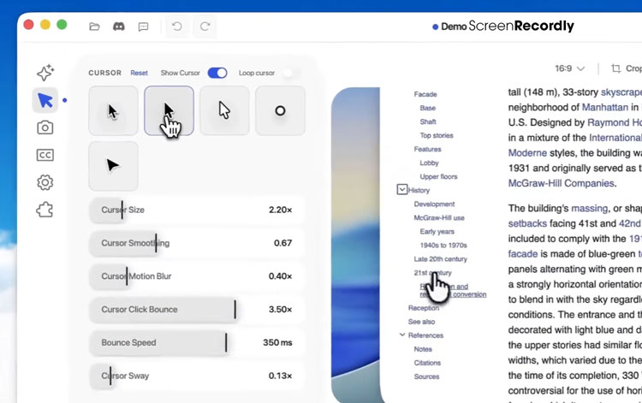Adjust the Cursor Smoothing slider
The image size is (642, 403).
coord(197,243)
